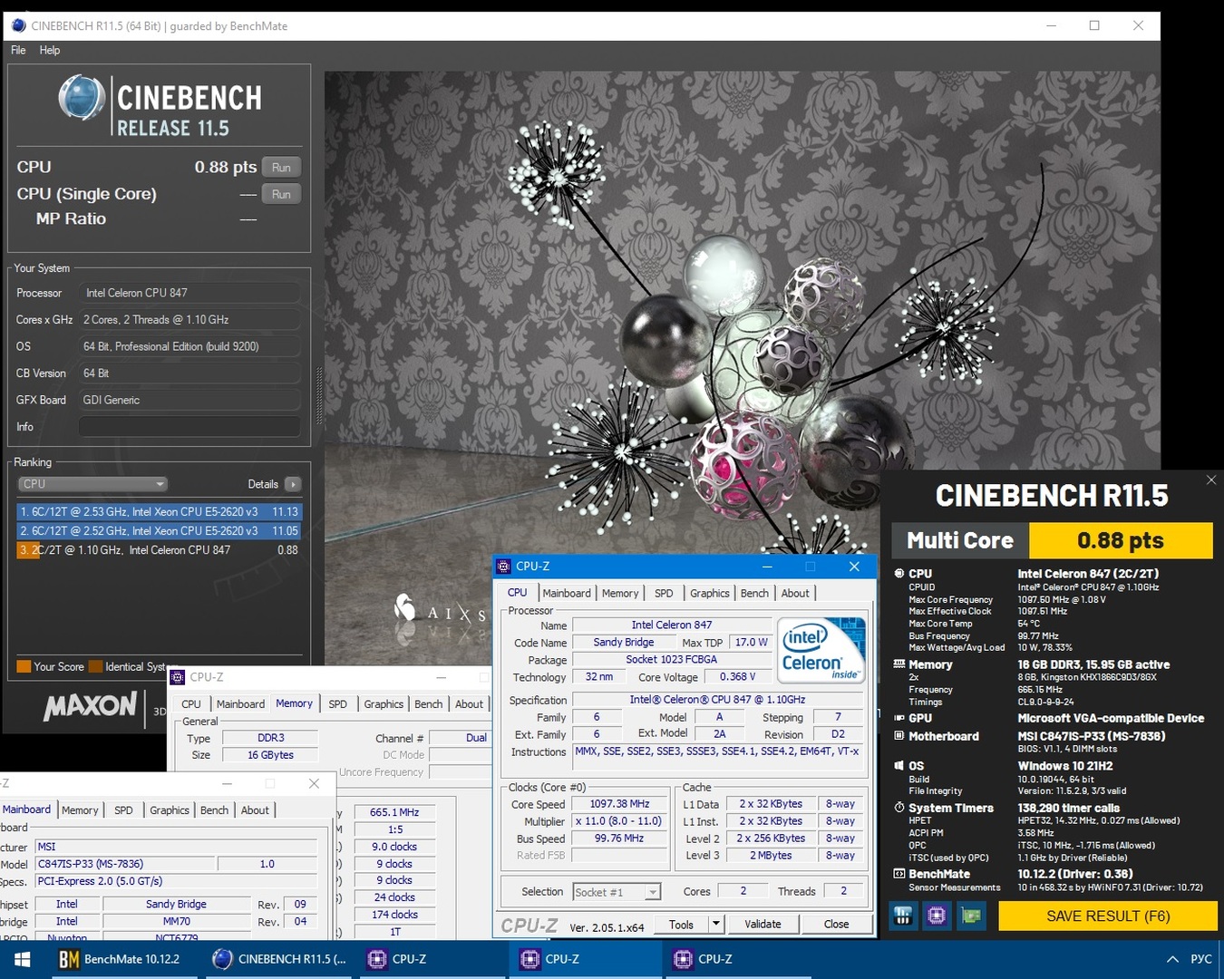Select CPU tab in CPU-Z Memory window
The image size is (1224, 979).
click(191, 703)
